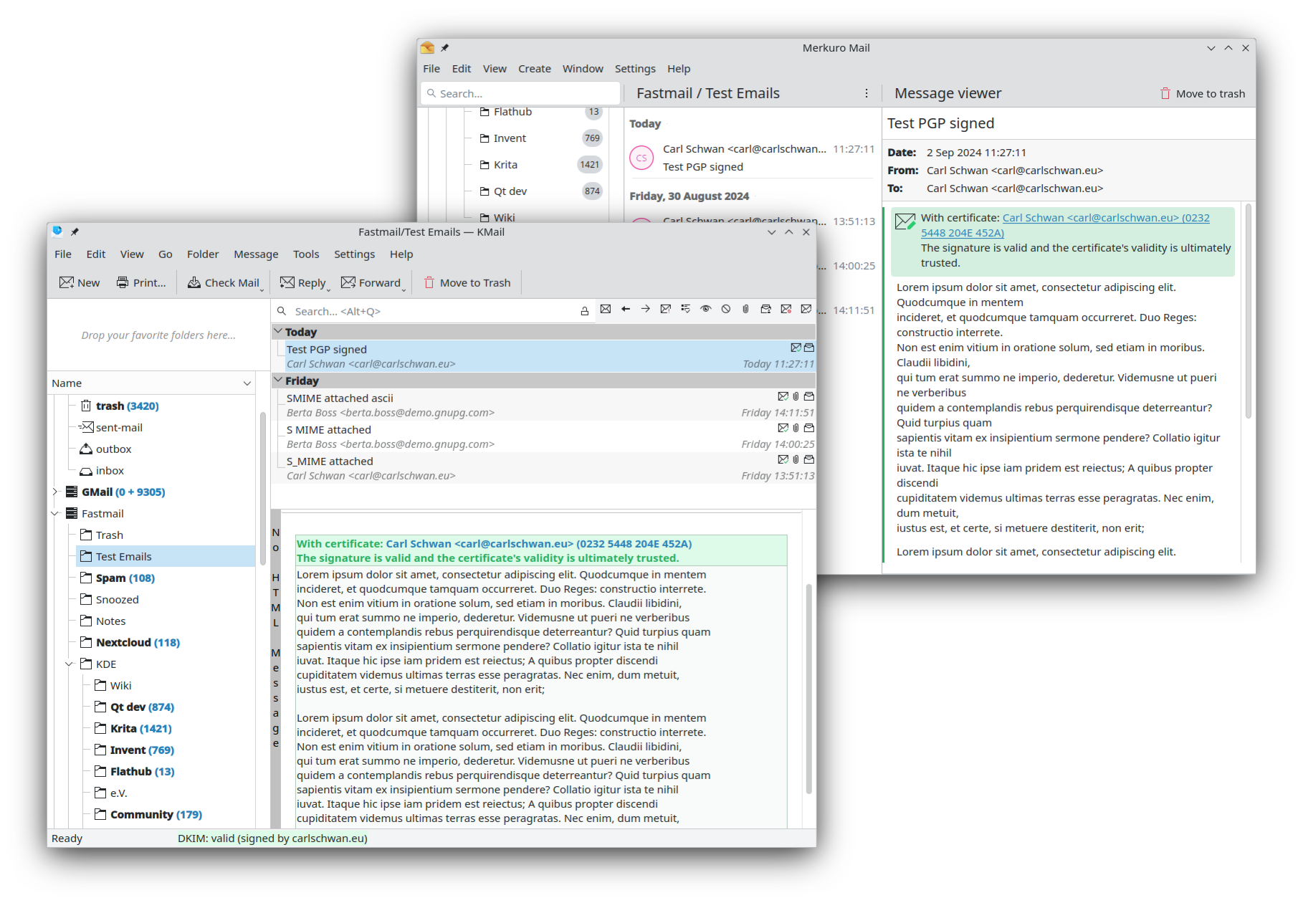Click the padlock icon in KMail search bar
1303x903 pixels.
[585, 311]
